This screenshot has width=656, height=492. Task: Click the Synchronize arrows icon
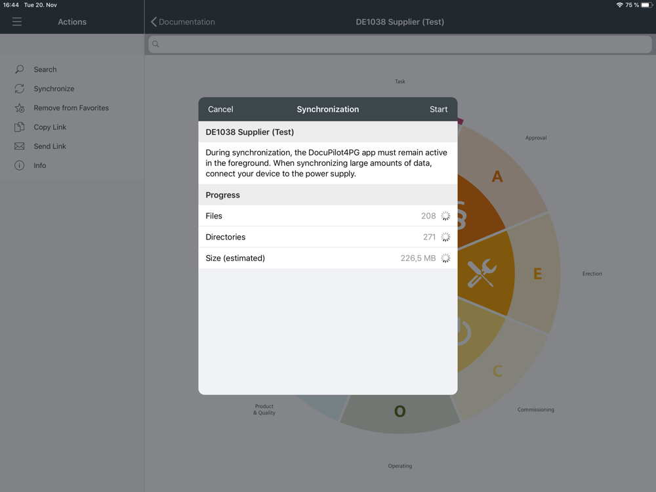[19, 89]
